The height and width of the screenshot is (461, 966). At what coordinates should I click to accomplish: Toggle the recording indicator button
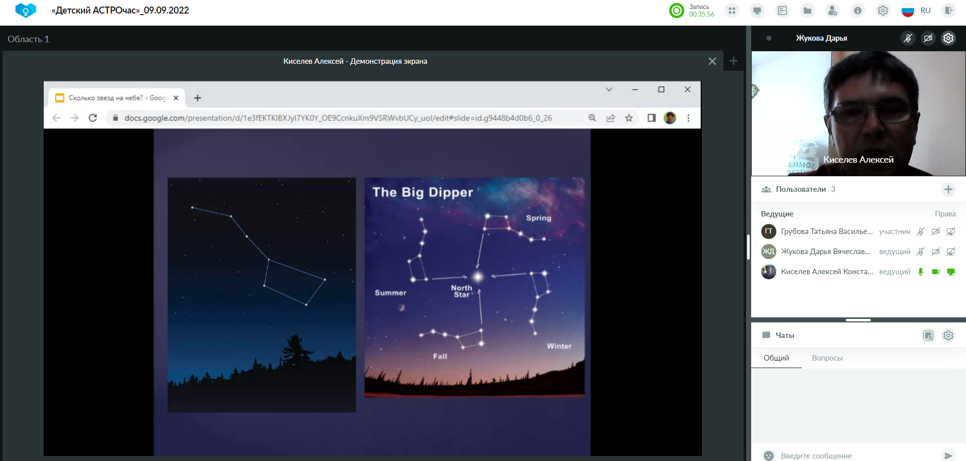coord(677,11)
